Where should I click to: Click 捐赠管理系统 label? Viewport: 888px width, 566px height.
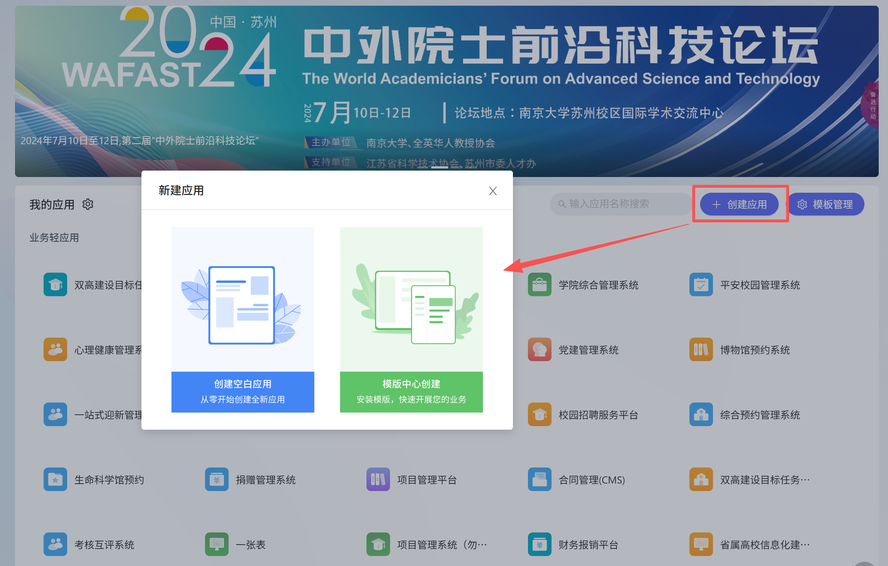click(266, 480)
